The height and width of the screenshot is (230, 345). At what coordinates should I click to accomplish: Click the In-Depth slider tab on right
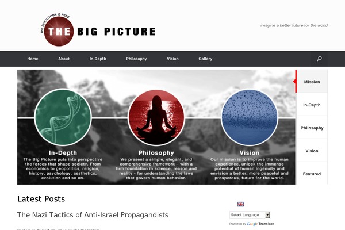click(312, 105)
